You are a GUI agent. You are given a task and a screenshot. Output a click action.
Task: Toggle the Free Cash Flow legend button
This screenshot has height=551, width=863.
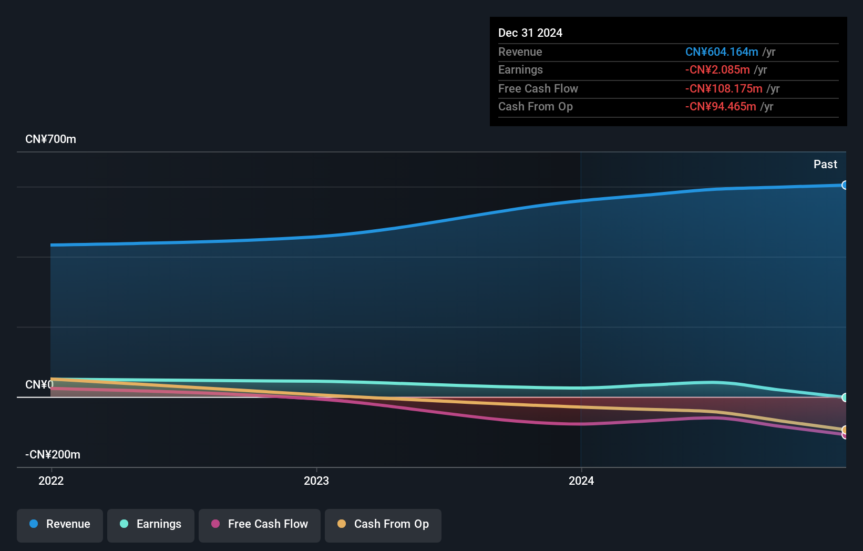pos(260,525)
